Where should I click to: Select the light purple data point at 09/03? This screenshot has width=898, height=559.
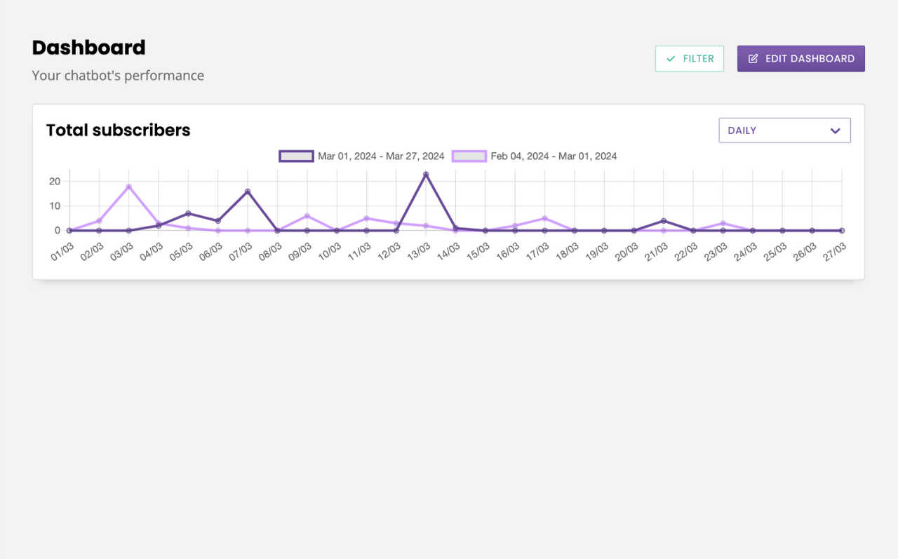(x=307, y=216)
